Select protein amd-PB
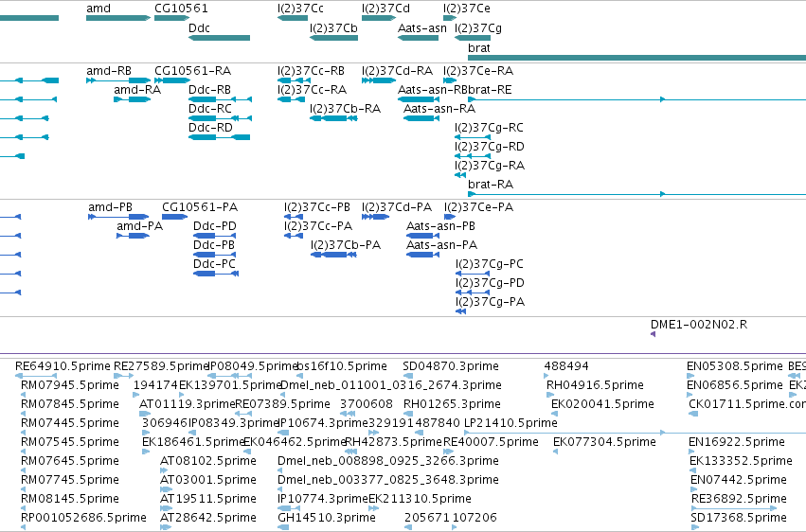Viewport: 806px width, 532px height. (118, 217)
